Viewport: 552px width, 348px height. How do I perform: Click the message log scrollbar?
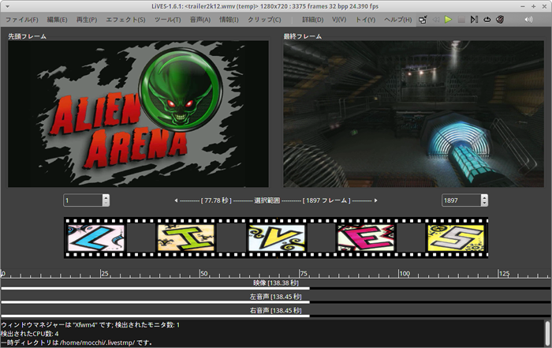click(548, 333)
